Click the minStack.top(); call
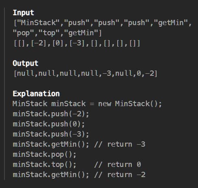 click(x=45, y=164)
